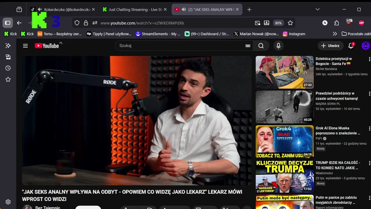Open the N extension icon in toolbar
Image resolution: width=371 pixels, height=209 pixels.
(x=325, y=23)
